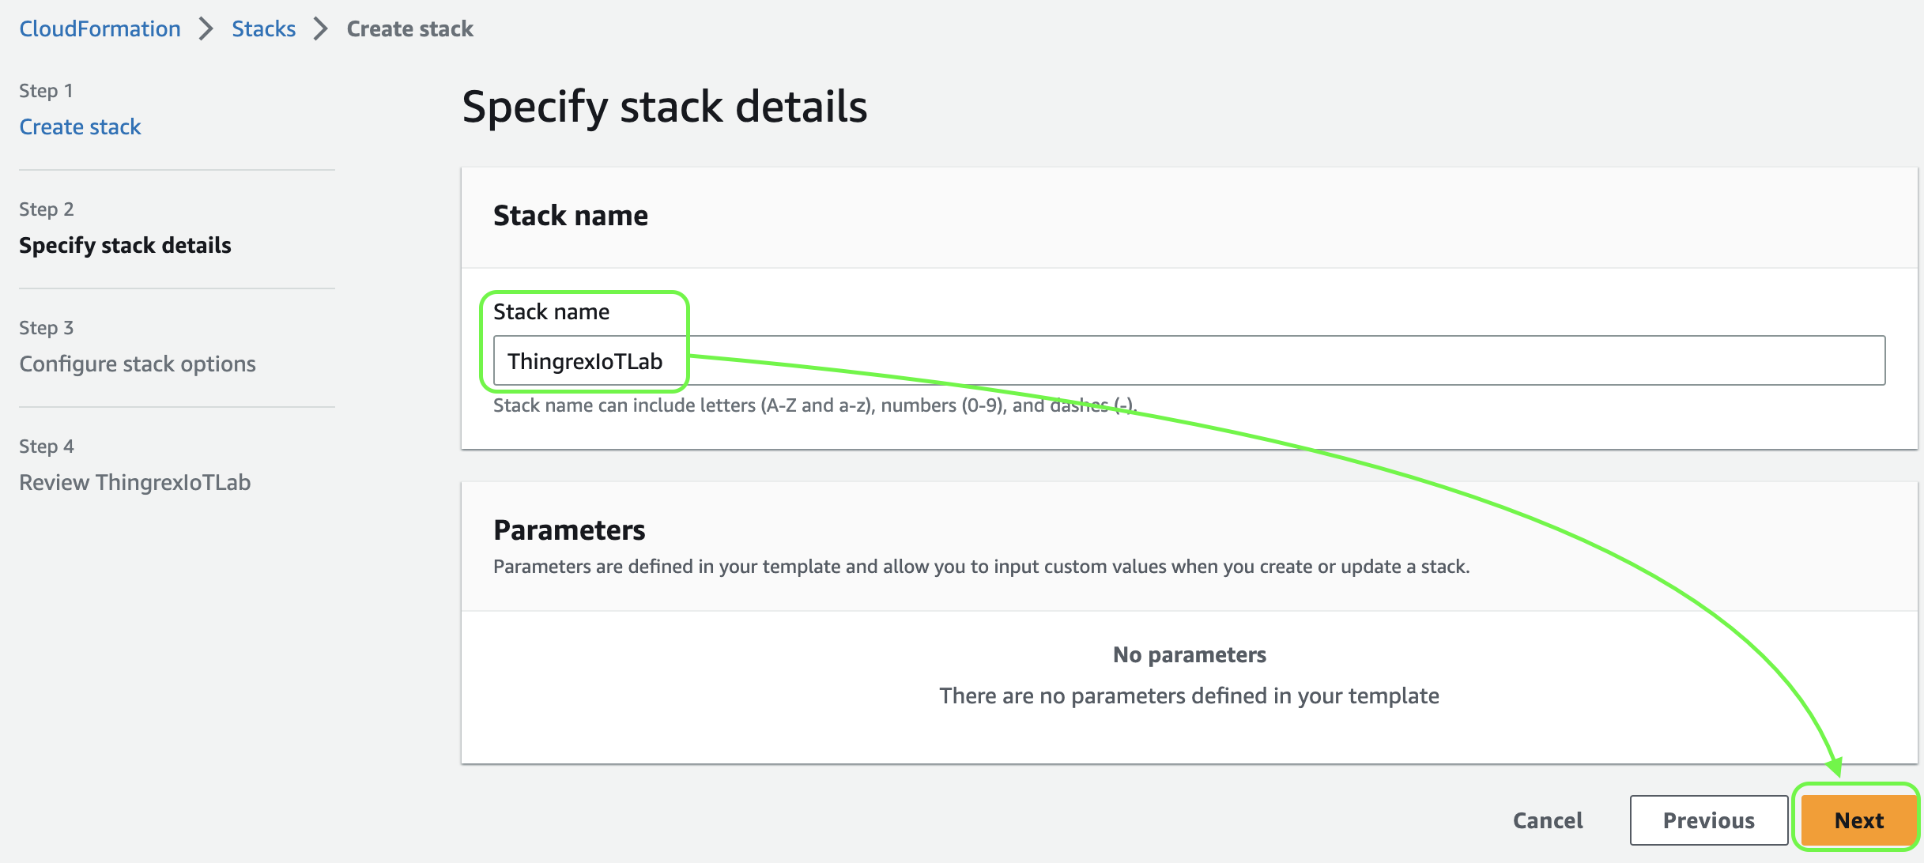Select Specify stack details in step navigation
Screen dimensions: 1924x863
(125, 245)
